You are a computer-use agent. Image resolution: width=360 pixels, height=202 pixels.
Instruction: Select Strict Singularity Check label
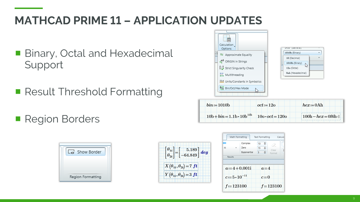point(239,68)
